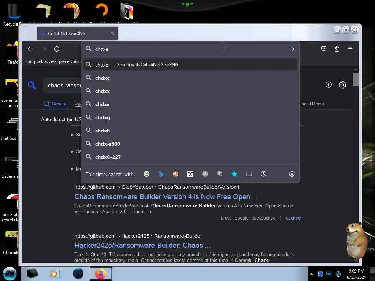Pick the 'chdze' suggestion

pos(190,104)
